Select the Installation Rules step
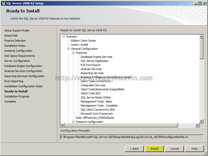Viewport: 208px width, 156px height. (x=15, y=46)
